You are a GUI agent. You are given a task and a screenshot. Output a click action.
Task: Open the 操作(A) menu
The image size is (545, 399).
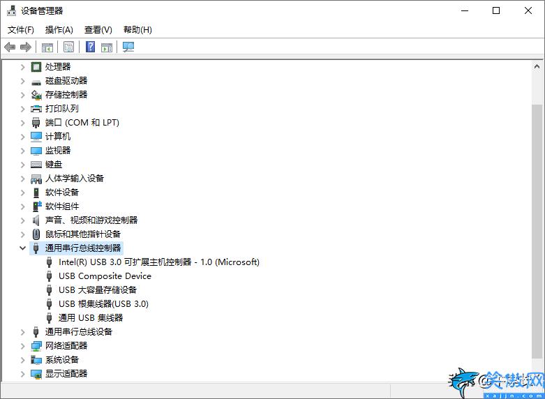tap(59, 30)
